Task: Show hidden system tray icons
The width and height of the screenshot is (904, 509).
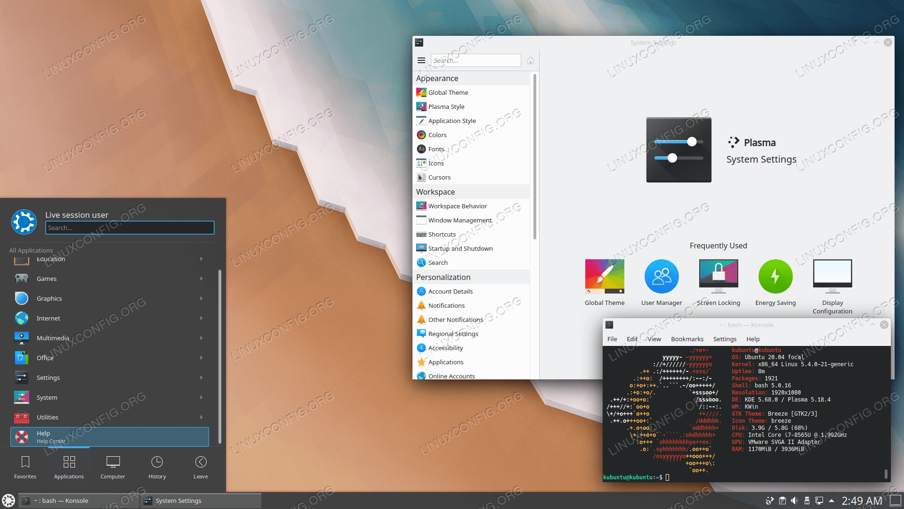Action: tap(831, 501)
